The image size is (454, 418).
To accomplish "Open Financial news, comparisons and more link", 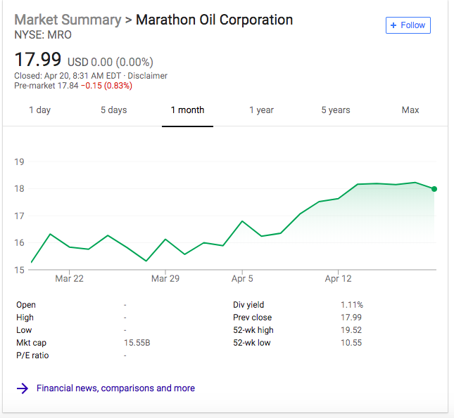I will pyautogui.click(x=115, y=388).
